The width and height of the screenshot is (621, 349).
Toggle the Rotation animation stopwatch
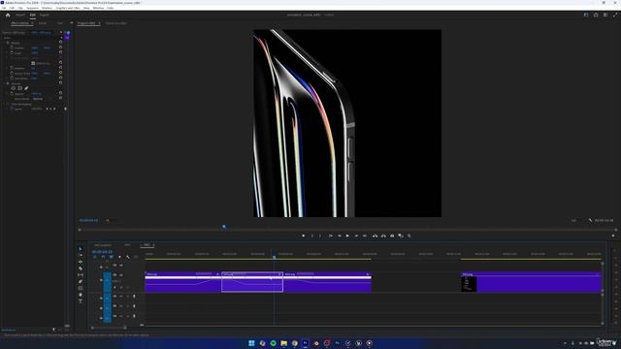coord(12,68)
